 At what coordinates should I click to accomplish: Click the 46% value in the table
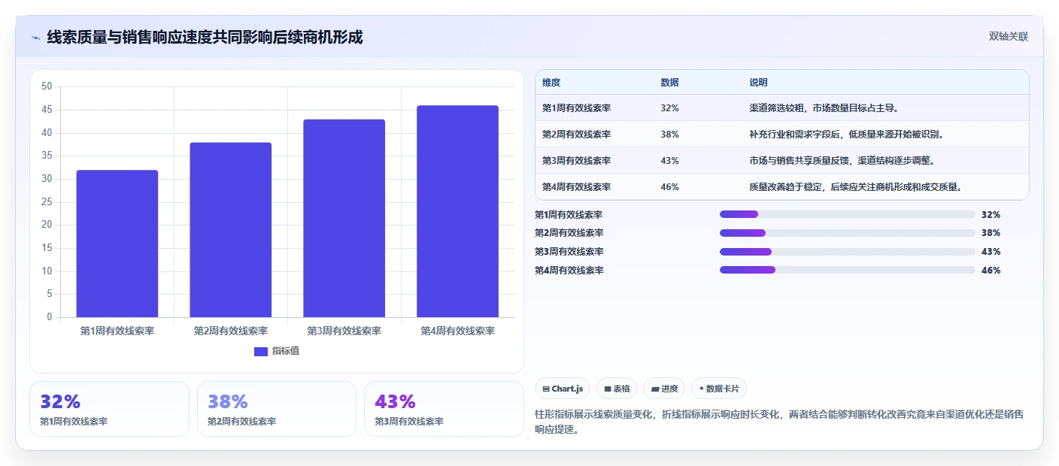pos(669,187)
